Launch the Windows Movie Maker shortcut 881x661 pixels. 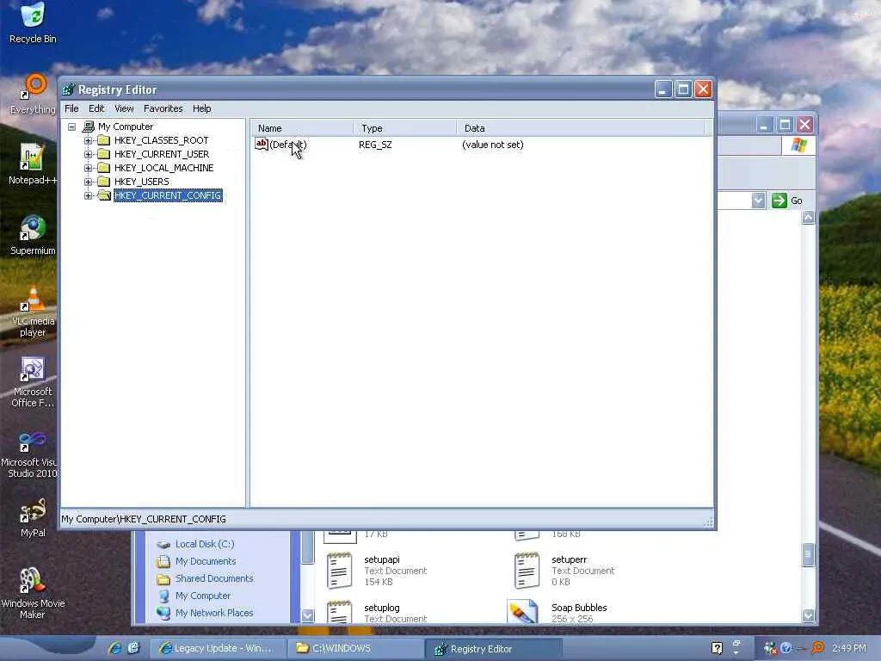33,593
